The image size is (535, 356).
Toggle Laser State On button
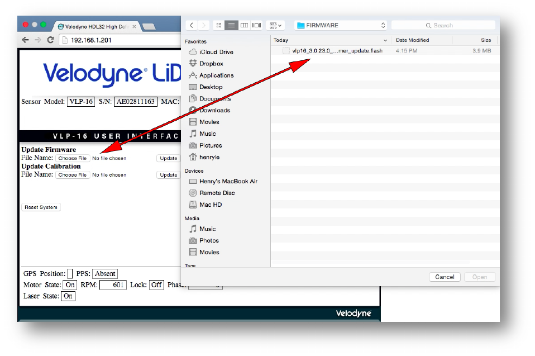point(68,296)
